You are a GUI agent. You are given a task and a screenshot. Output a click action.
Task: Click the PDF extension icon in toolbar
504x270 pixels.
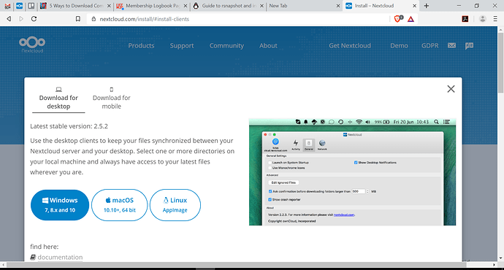tap(465, 19)
